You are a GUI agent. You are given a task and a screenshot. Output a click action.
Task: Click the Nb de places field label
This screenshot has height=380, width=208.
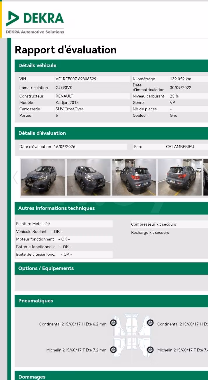pyautogui.click(x=145, y=109)
